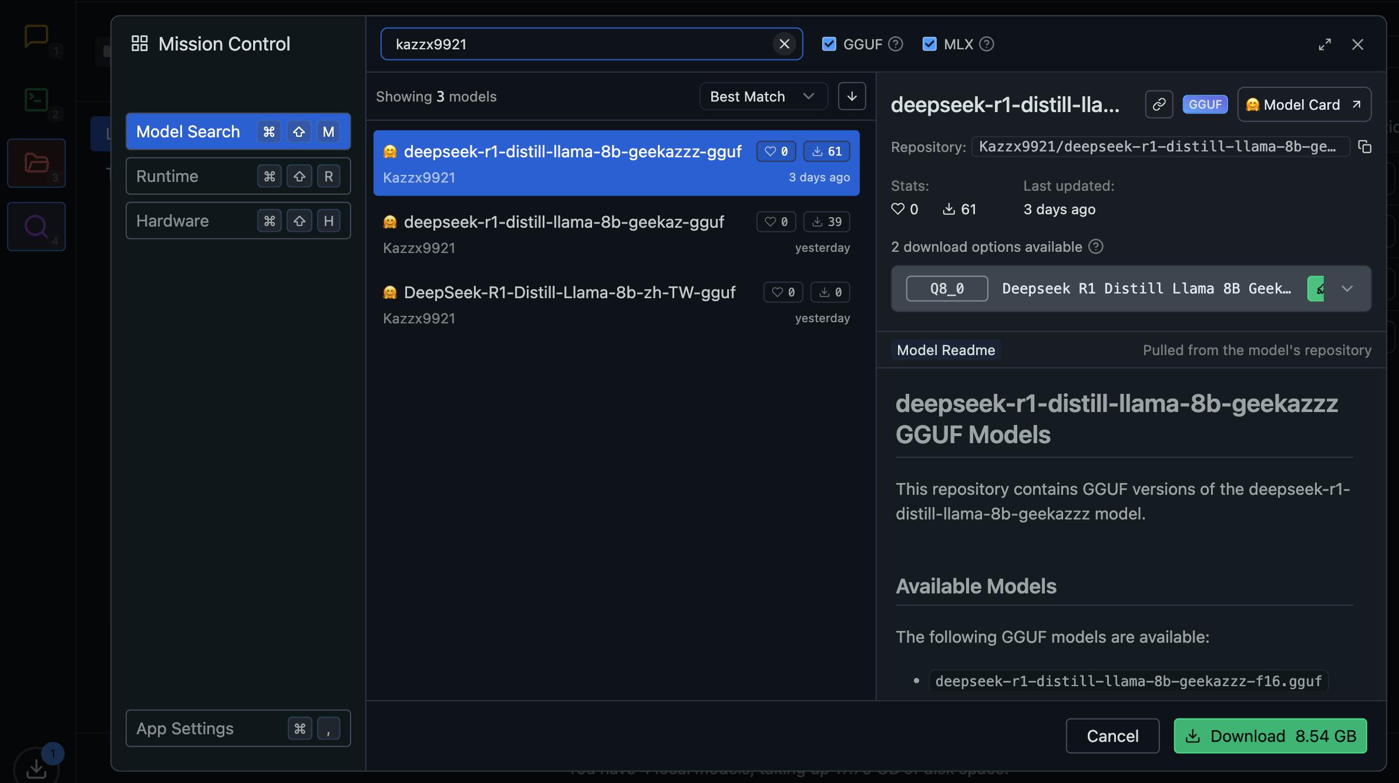Select deepseek-r1-distill-llama-8b-geekaz-gguf result
The image size is (1399, 783).
616,234
